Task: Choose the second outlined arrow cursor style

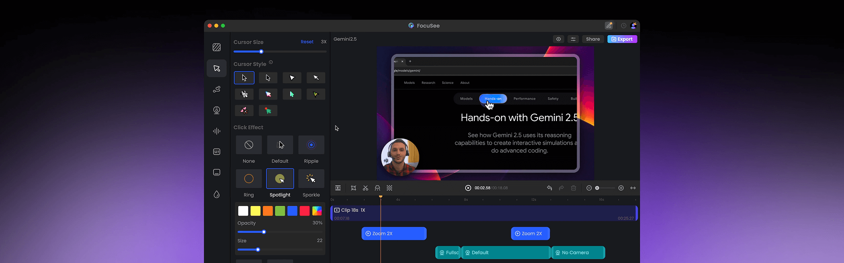Action: tap(268, 78)
